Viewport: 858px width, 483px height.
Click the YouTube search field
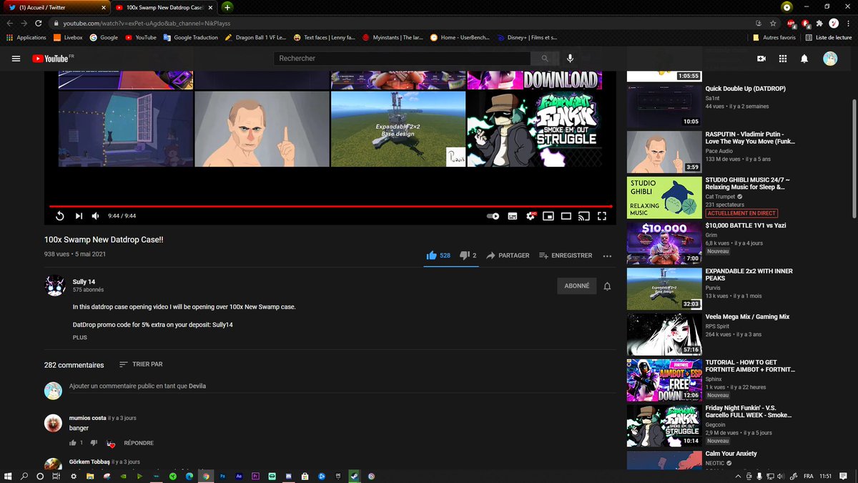coord(403,59)
